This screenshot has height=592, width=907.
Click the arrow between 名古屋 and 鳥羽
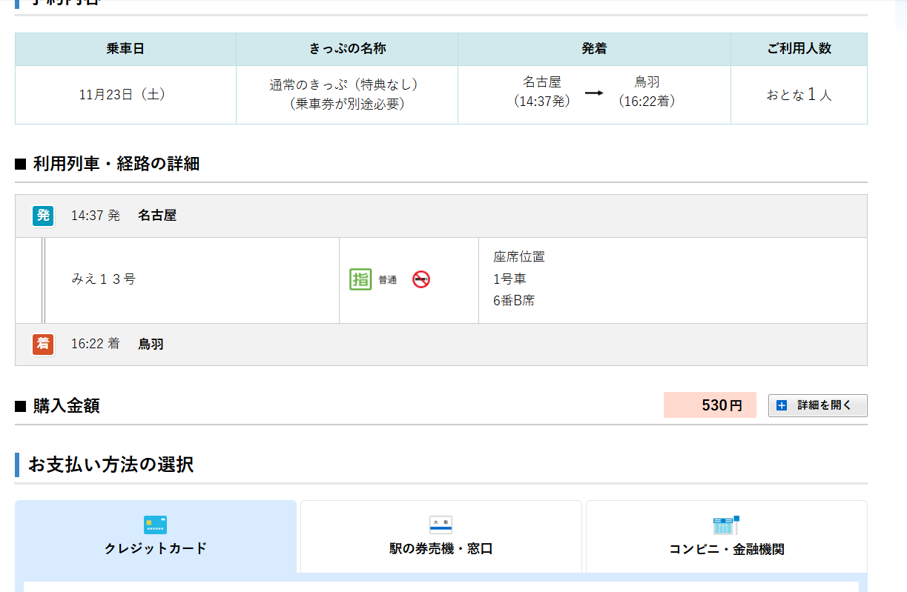click(593, 93)
